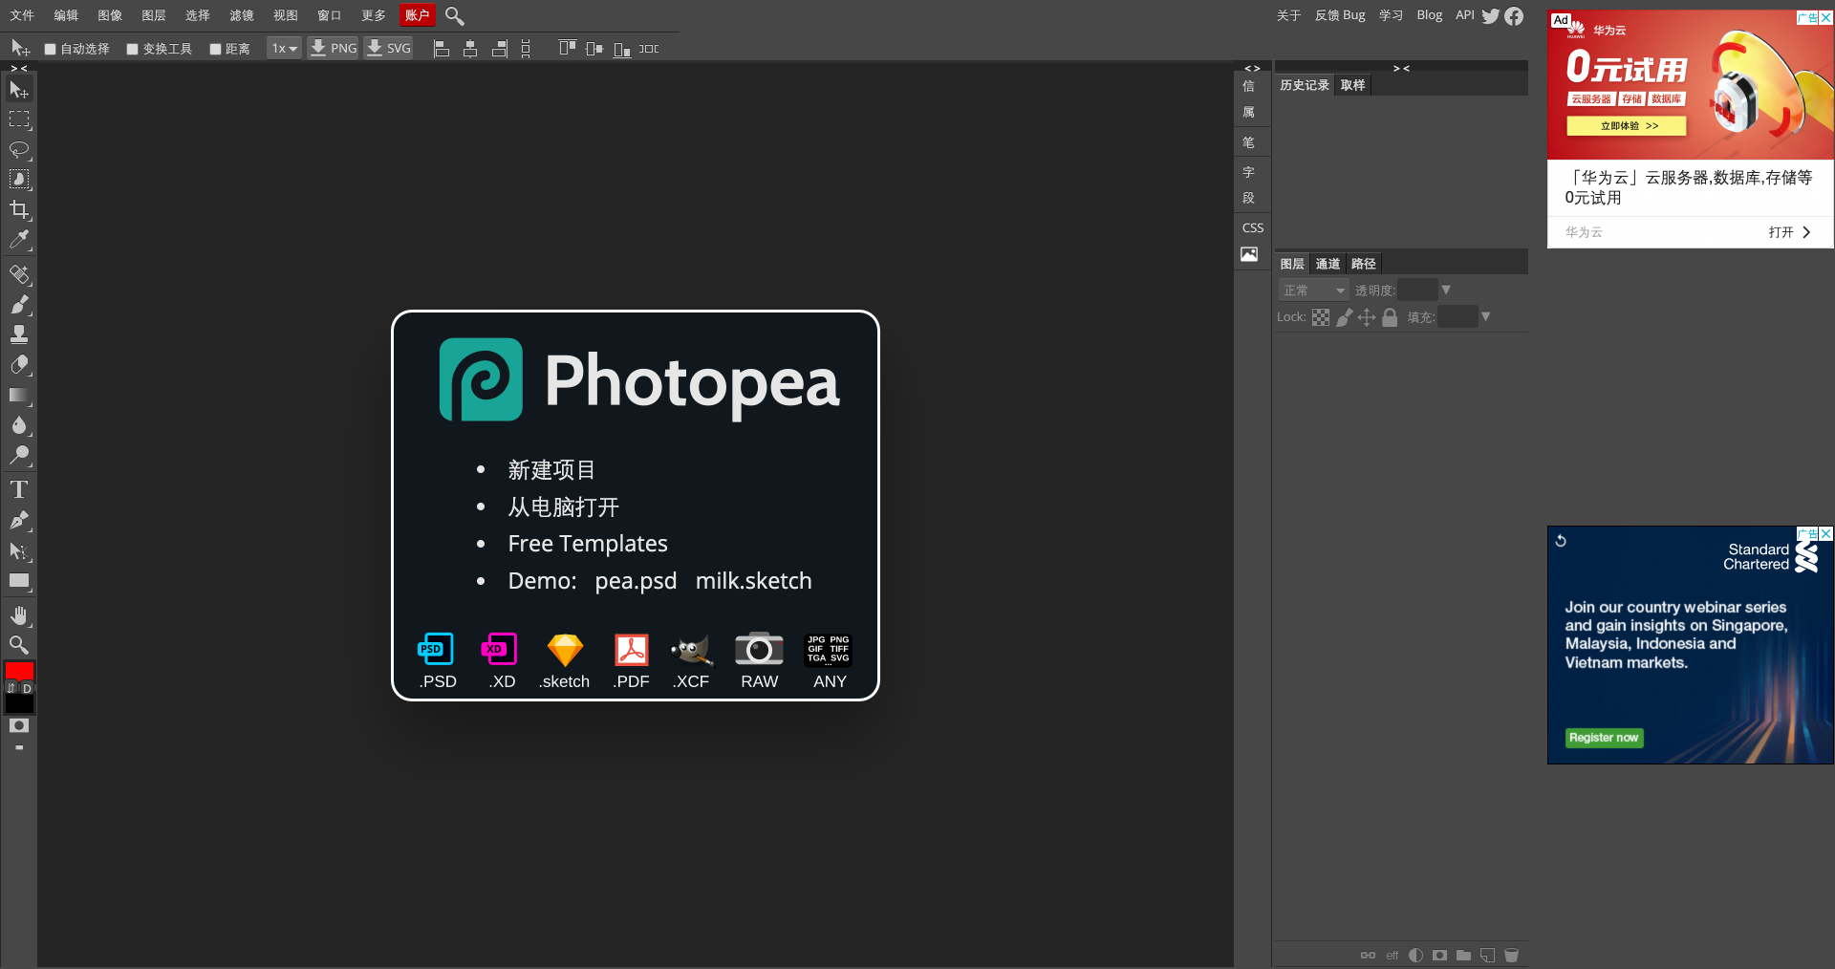1835x969 pixels.
Task: Open the 滤镜 menu
Action: coord(241,15)
